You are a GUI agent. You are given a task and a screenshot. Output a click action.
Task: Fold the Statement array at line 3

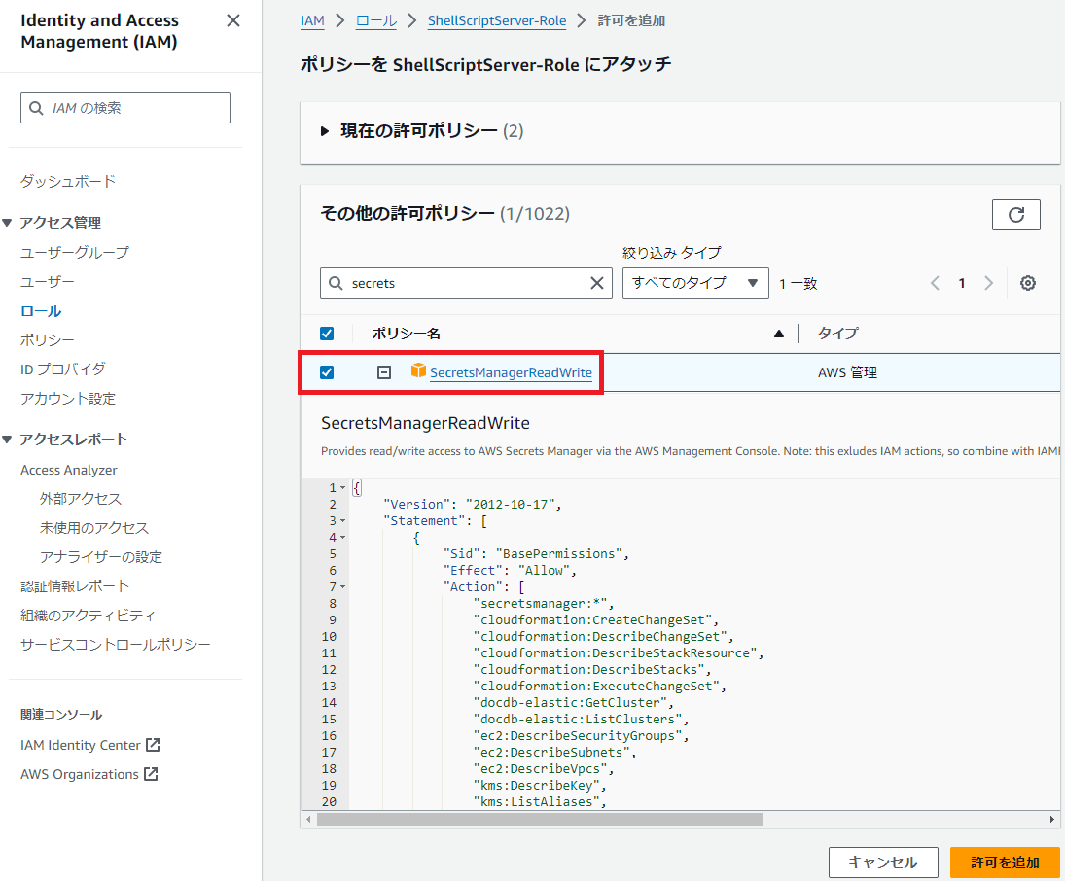tap(342, 521)
